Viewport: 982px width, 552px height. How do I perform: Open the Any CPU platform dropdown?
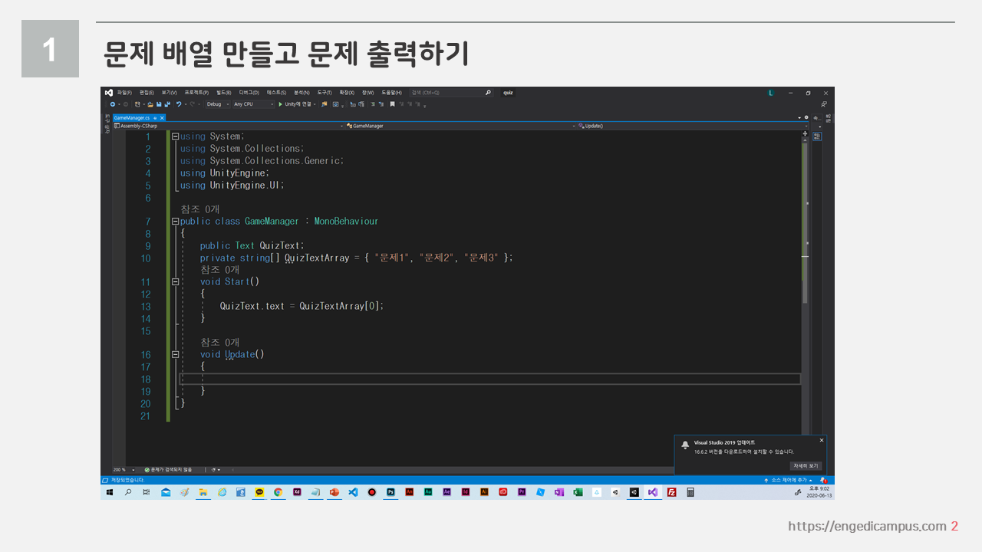click(x=253, y=104)
